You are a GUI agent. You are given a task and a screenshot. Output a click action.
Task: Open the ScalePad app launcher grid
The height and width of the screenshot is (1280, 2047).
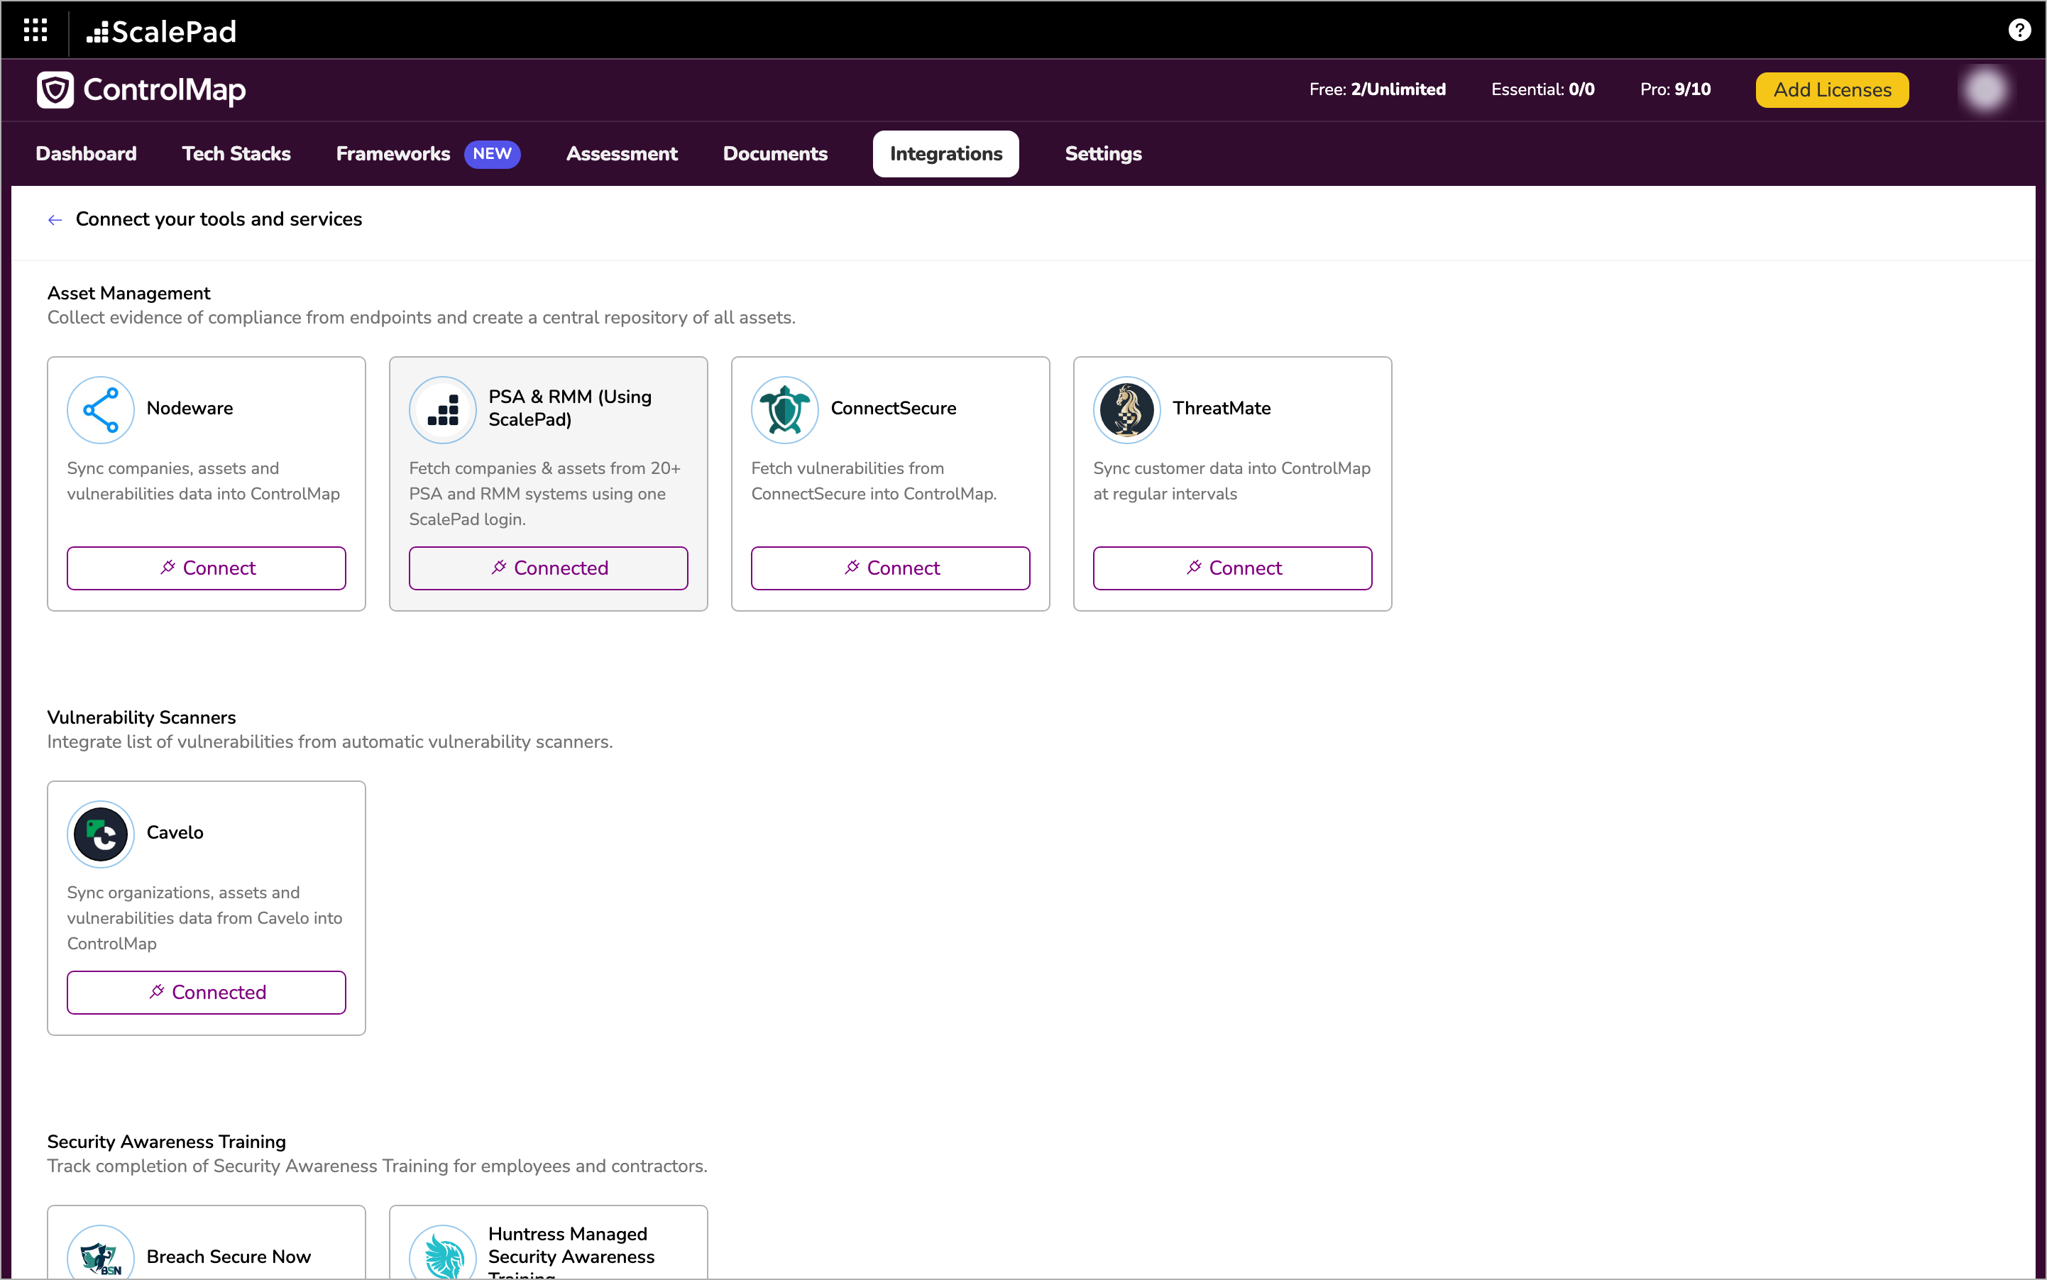tap(35, 31)
